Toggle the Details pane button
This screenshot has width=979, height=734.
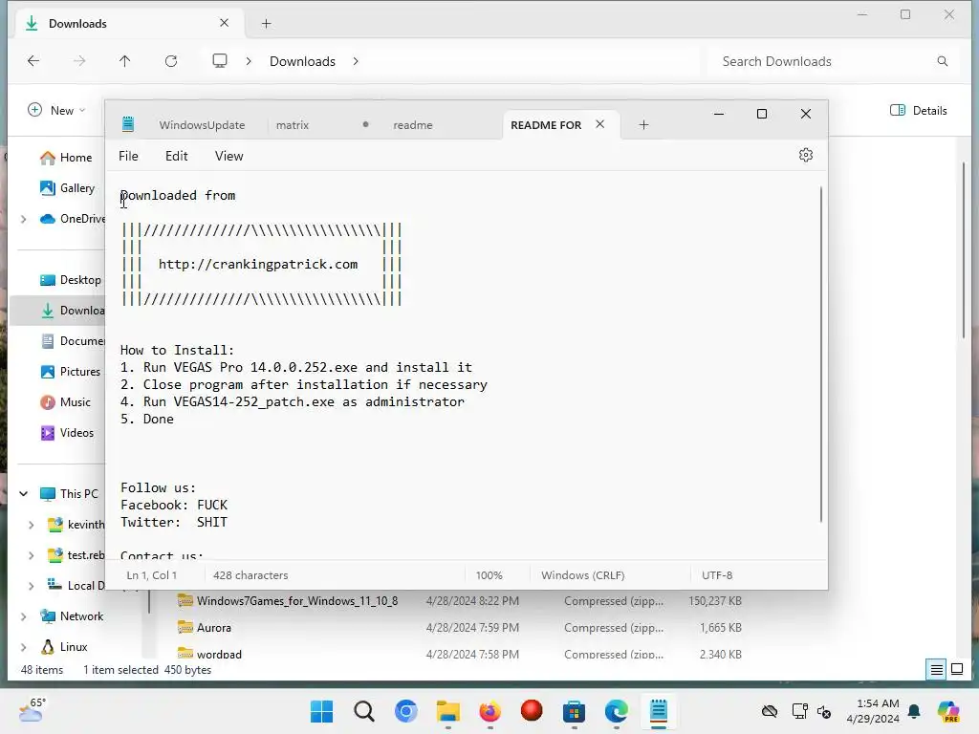pyautogui.click(x=918, y=111)
